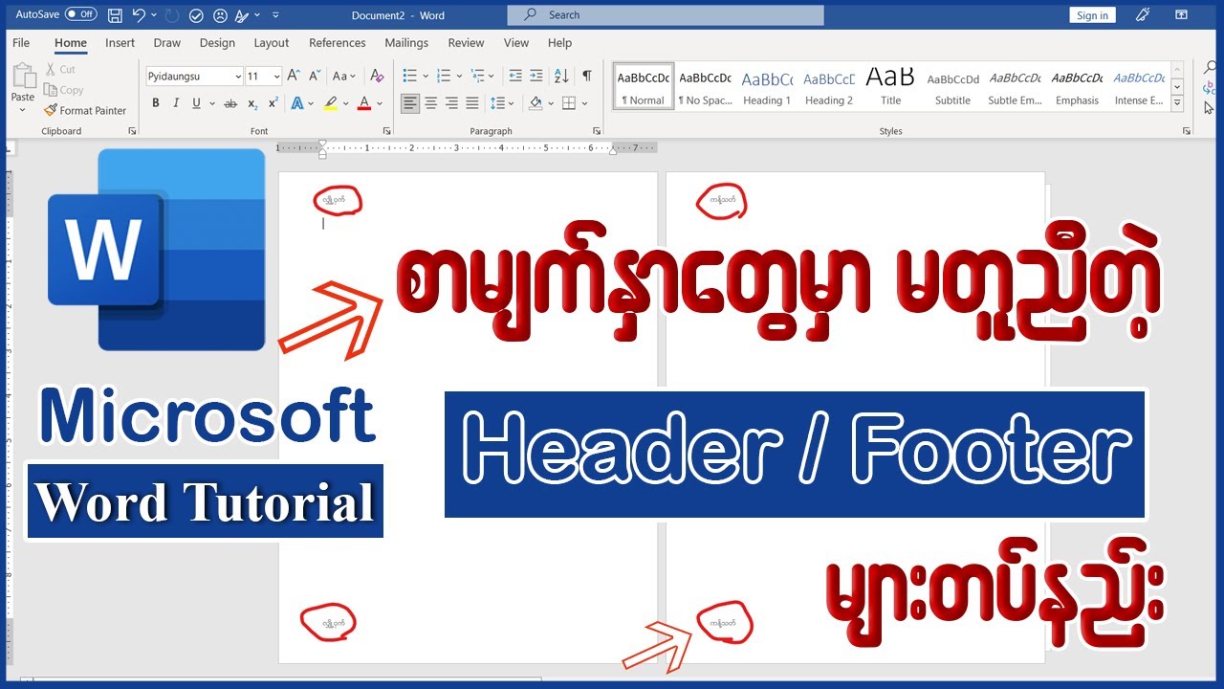
Task: Switch to the References tab
Action: coord(338,43)
